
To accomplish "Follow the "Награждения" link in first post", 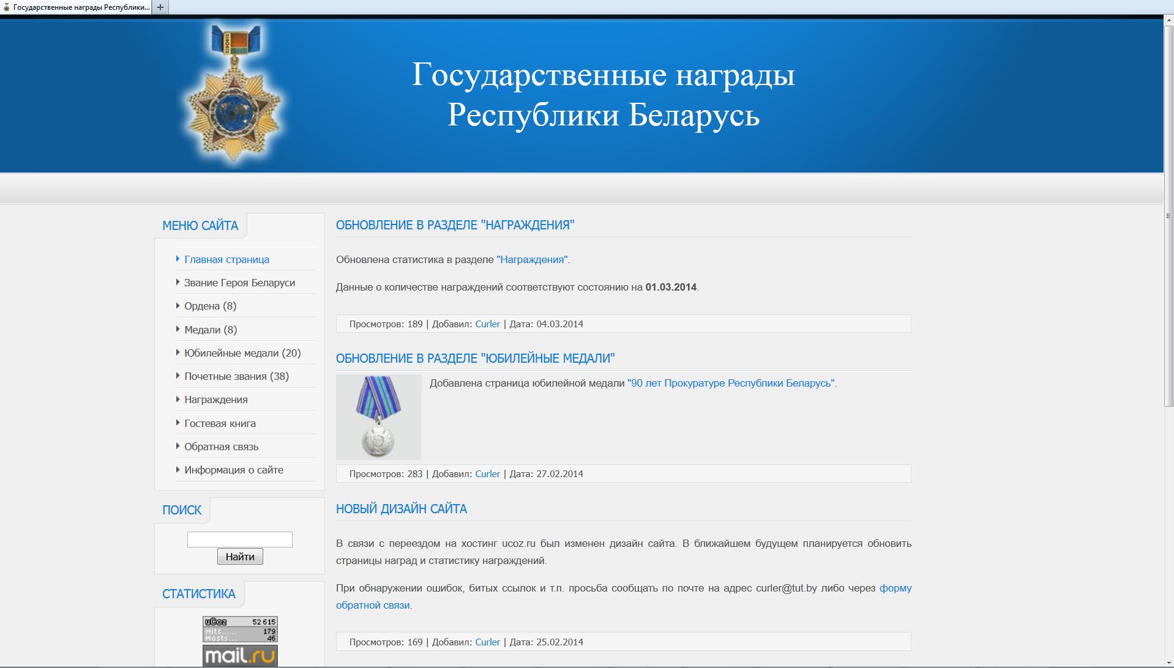I will (x=532, y=259).
